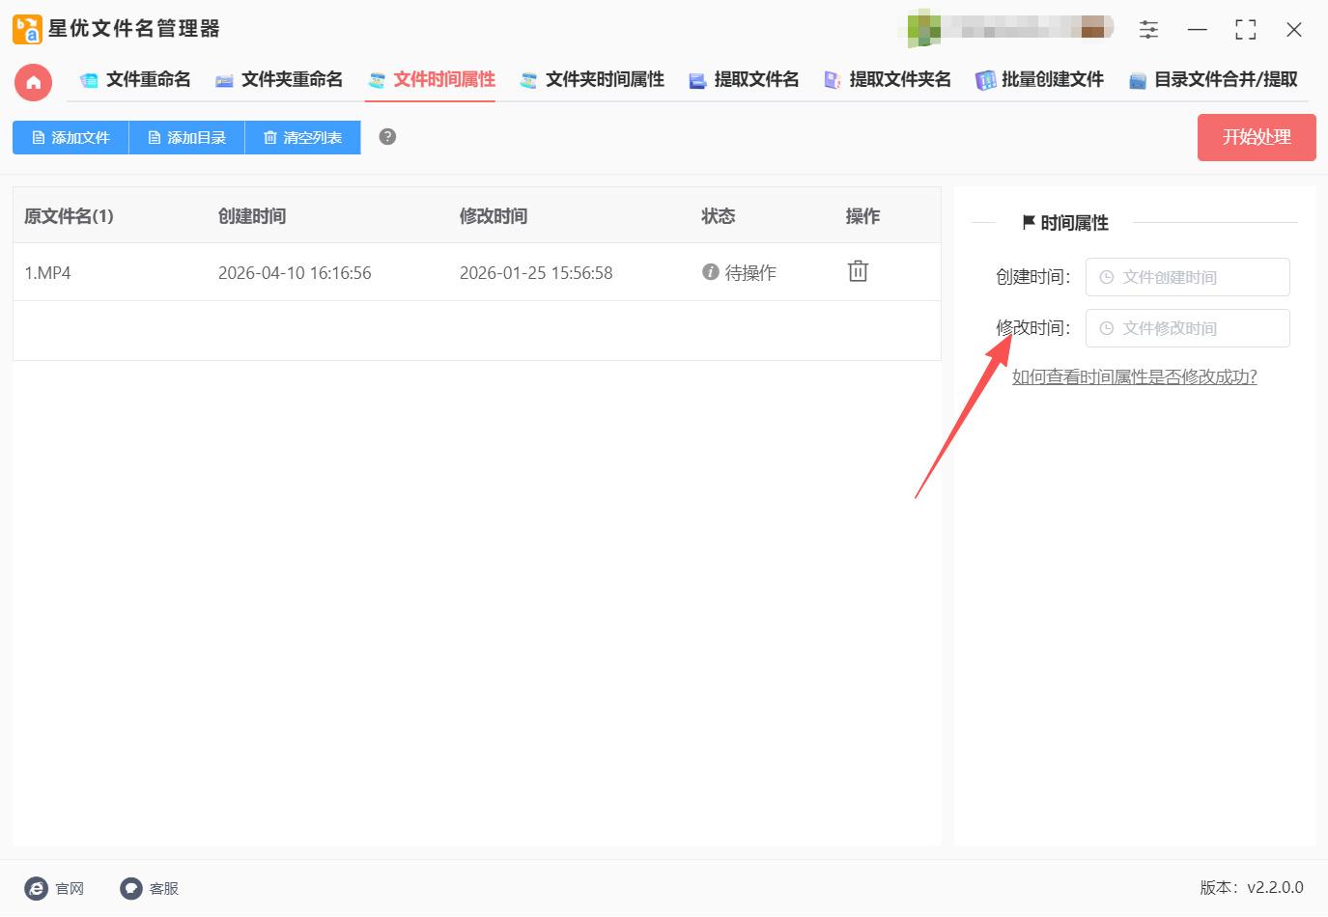Image resolution: width=1328 pixels, height=917 pixels.
Task: Click the 修改时间 column header
Action: pyautogui.click(x=494, y=216)
